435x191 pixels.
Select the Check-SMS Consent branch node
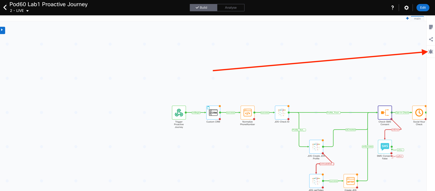(x=385, y=113)
